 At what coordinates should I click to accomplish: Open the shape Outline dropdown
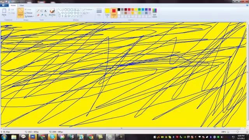coord(88,10)
